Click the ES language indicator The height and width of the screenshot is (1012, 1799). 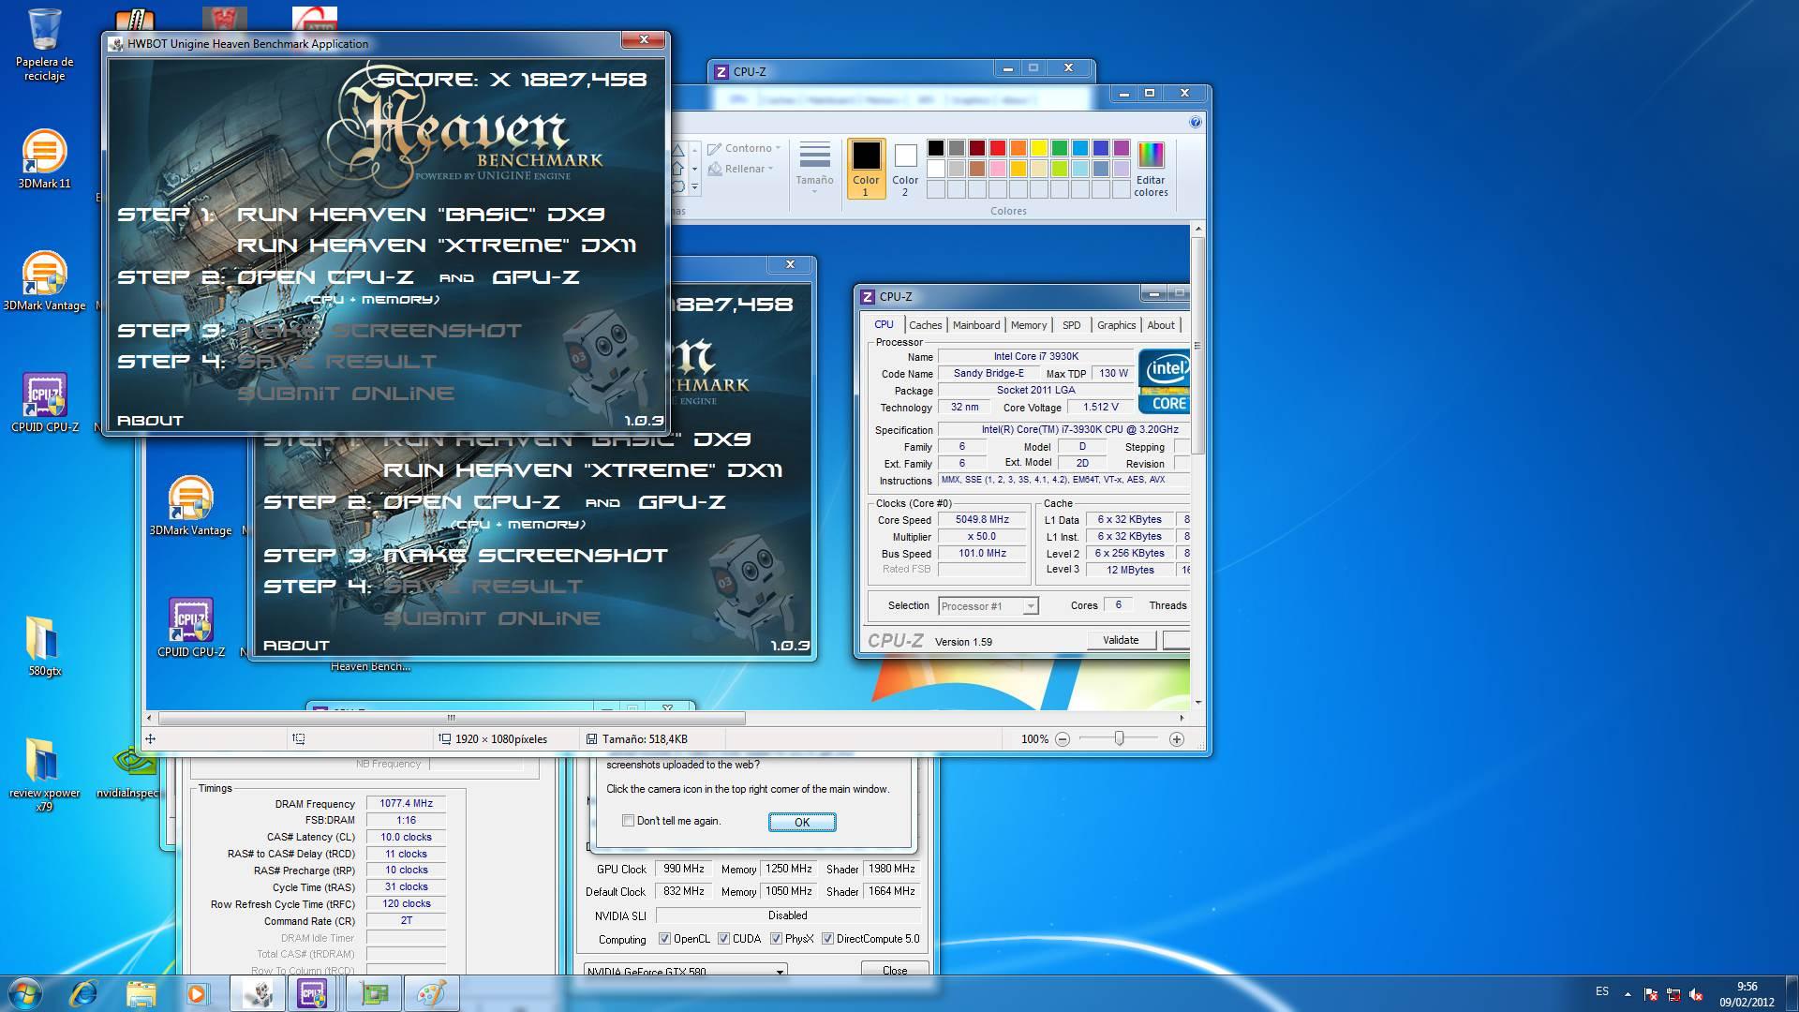pyautogui.click(x=1602, y=991)
